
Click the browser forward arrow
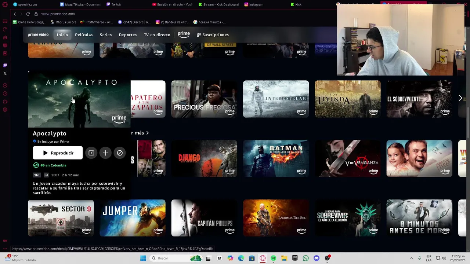21,14
